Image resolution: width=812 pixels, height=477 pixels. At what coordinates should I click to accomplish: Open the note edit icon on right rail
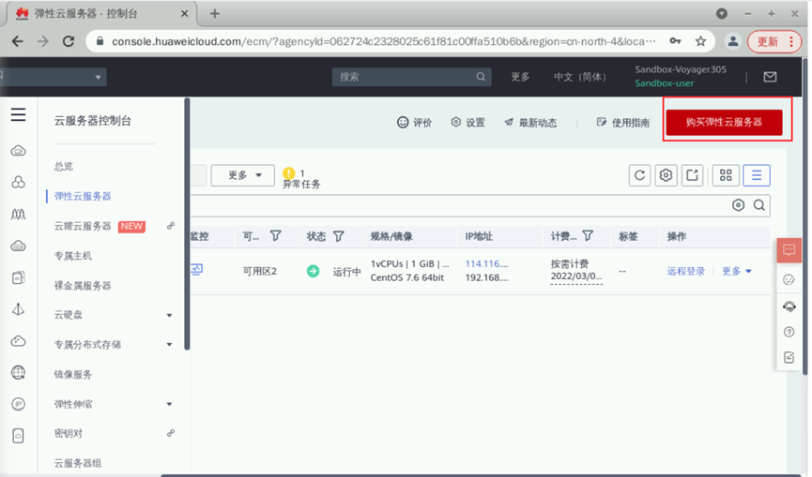pos(789,357)
